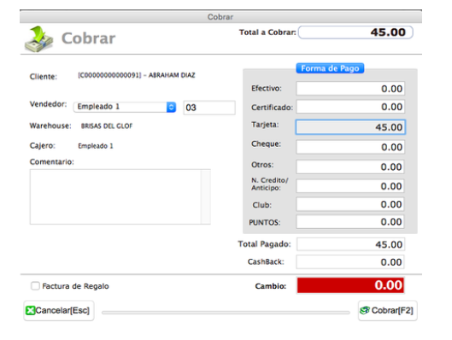Click the Certificado amount field
The width and height of the screenshot is (452, 340).
click(350, 107)
